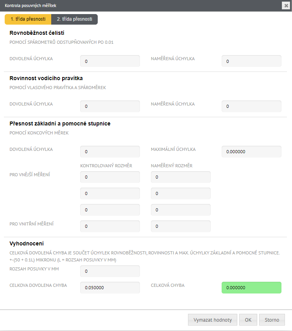Select first Naměřený rozměr field for vnější měření

point(181,177)
